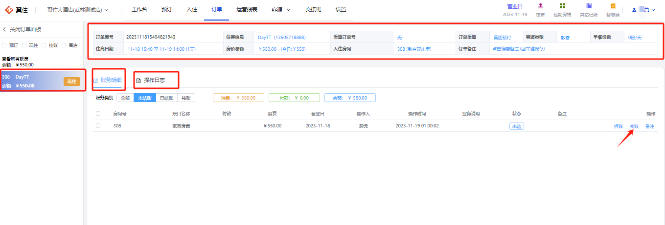This screenshot has width=665, height=225.
Task: Click the 余额: ¥550.00 summary box
Action: (x=350, y=98)
